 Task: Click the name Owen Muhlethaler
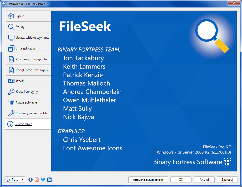click(89, 100)
